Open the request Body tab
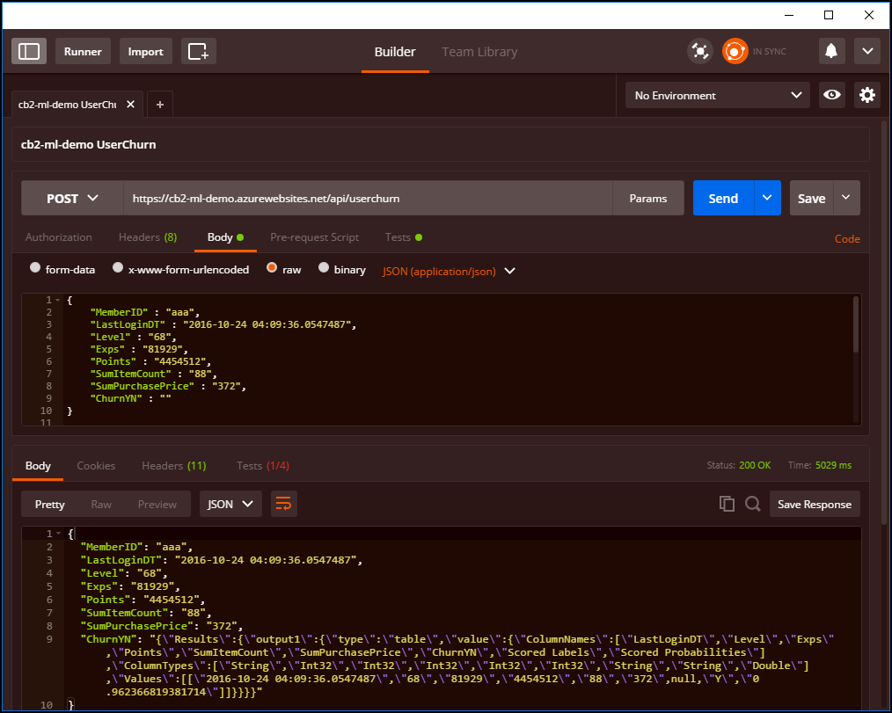 coord(225,237)
